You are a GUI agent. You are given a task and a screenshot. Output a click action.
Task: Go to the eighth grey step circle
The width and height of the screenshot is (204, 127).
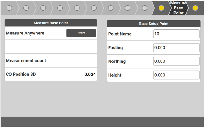click(128, 8)
